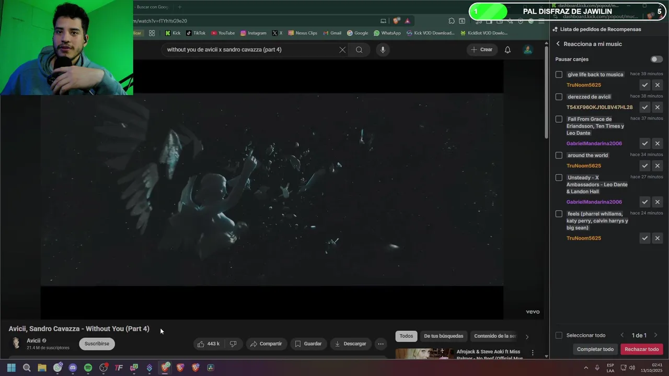Open YouTube account avatar menu
The width and height of the screenshot is (669, 376).
(528, 50)
